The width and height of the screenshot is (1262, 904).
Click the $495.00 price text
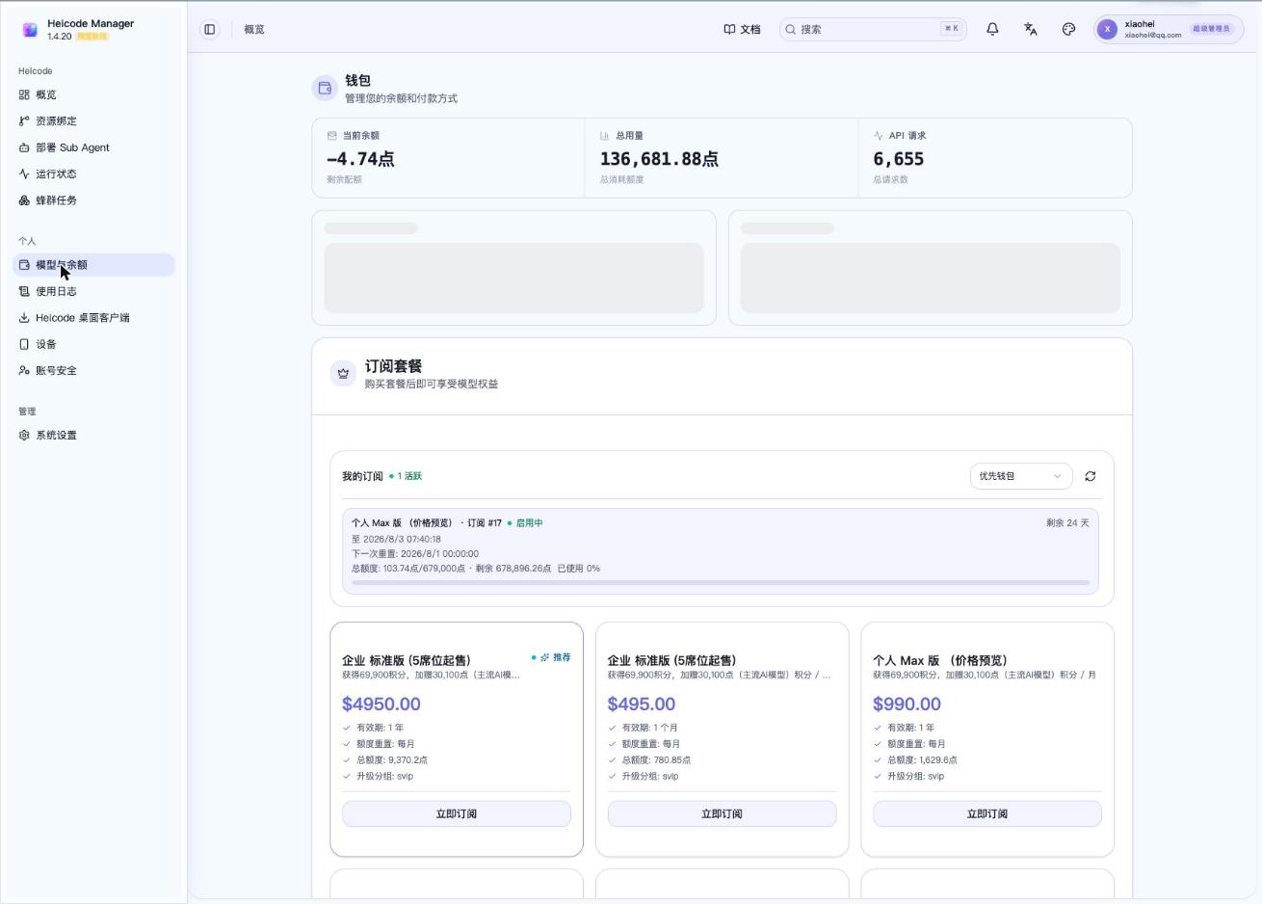[x=642, y=704]
